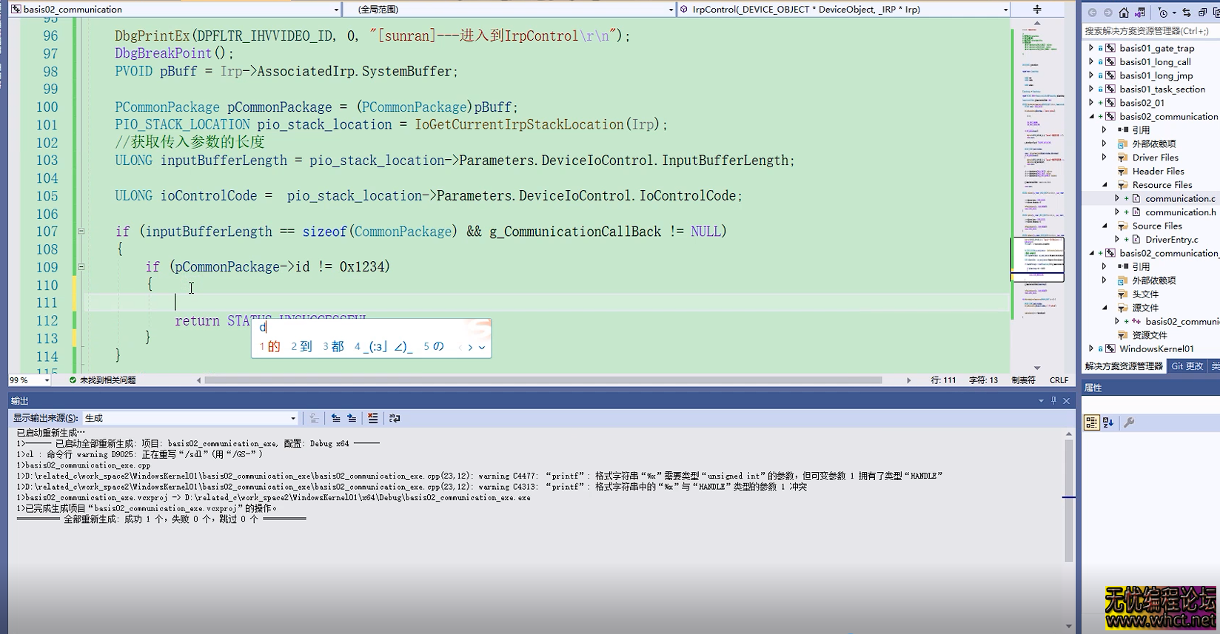Click the Solution Explorer search box
Image resolution: width=1220 pixels, height=634 pixels.
pos(1147,31)
